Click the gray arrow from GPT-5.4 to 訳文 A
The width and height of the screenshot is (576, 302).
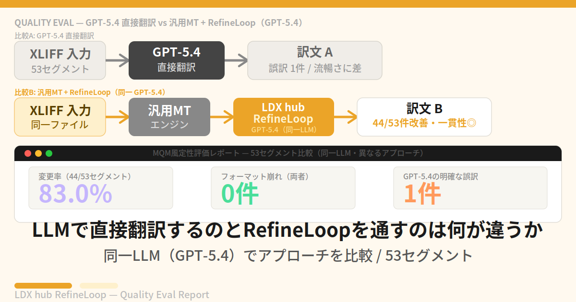pos(236,60)
